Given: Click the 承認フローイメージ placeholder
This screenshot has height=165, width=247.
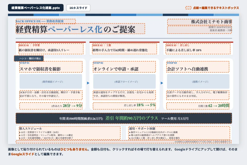Looking at the screenshot, I should tap(125, 82).
